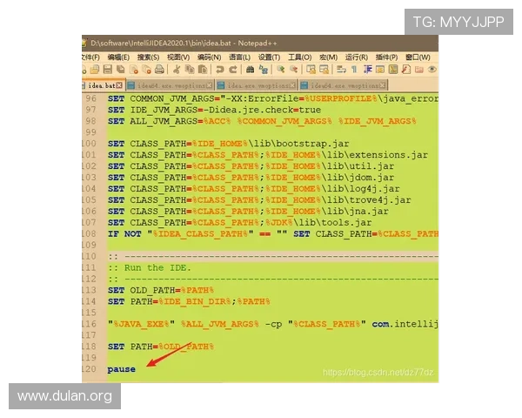This screenshot has height=418, width=522.
Task: Click 'SET OLD_PATH=%PATH%' on line 113
Action: pos(160,290)
